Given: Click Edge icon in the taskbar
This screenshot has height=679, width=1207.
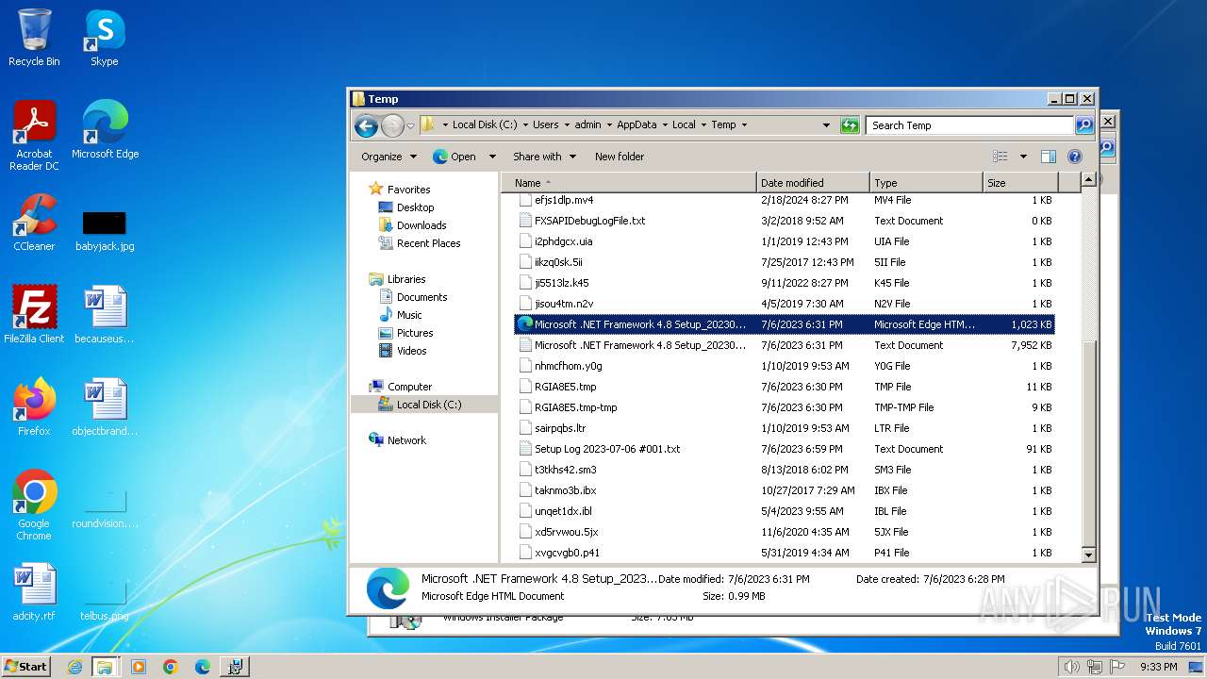Looking at the screenshot, I should 203,667.
